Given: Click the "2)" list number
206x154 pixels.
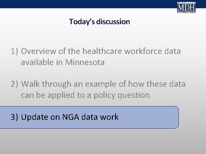Looking at the screenshot, I should [15, 84].
